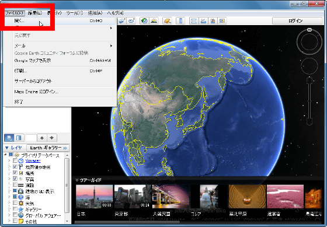Toggle the Sunlight toolbar icon
Viewport: 327px width, 227px height.
[154, 20]
